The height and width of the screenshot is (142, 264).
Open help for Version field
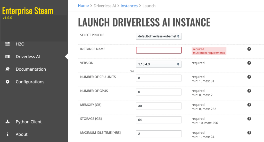click(249, 63)
